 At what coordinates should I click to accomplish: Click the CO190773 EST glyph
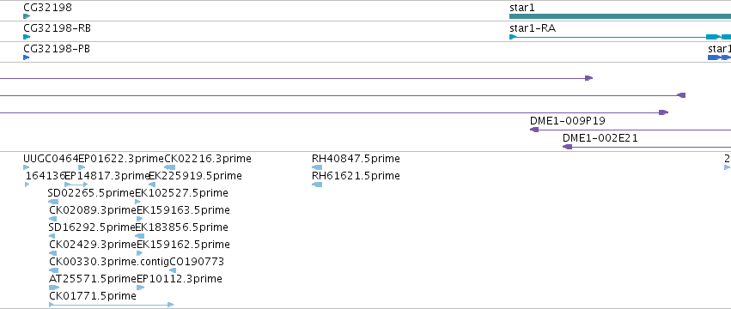[x=173, y=270]
